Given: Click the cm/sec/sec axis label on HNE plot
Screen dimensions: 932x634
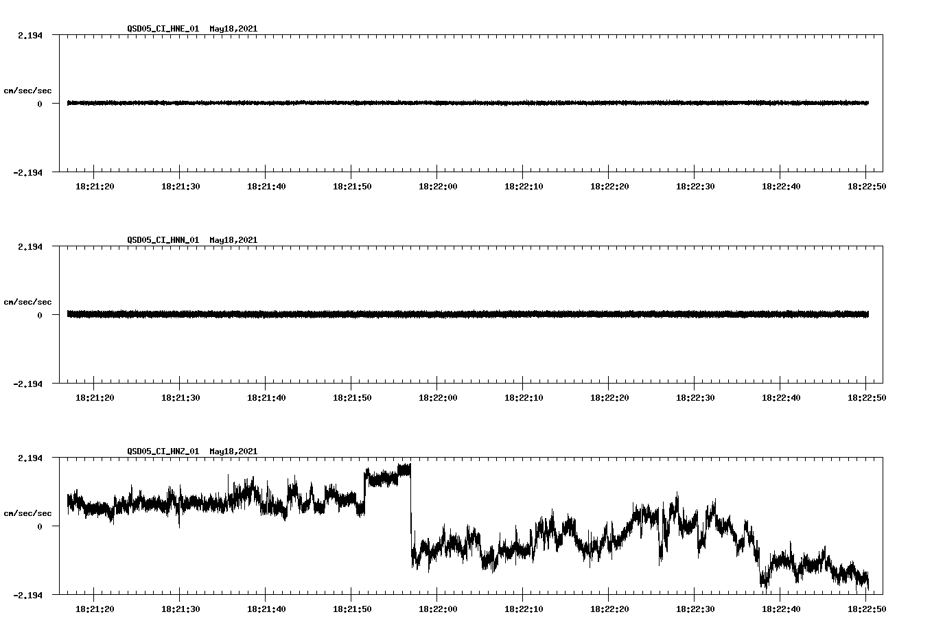Looking at the screenshot, I should (28, 90).
